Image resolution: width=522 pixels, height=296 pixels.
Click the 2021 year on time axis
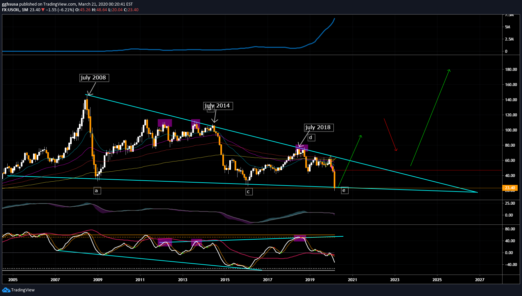tap(353, 280)
